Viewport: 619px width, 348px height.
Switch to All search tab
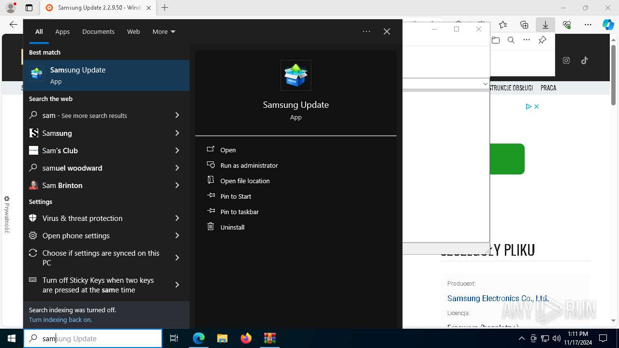pyautogui.click(x=39, y=31)
